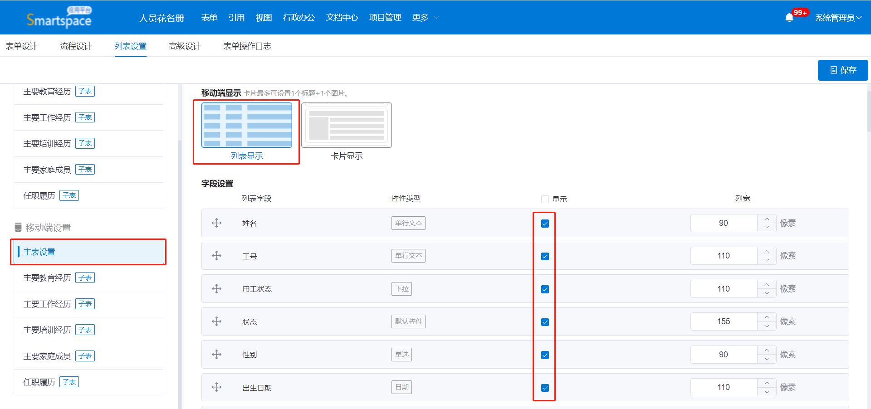871x409 pixels.
Task: Expand the 更多 menu in top navigation
Action: point(425,18)
